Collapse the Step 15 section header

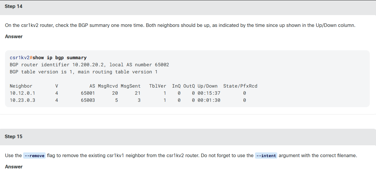(x=188, y=137)
